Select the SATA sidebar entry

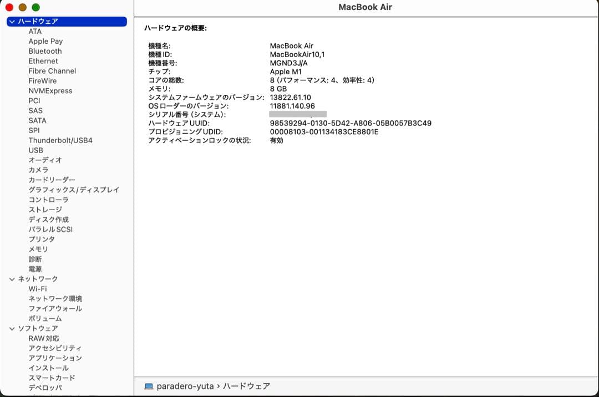[x=37, y=121]
